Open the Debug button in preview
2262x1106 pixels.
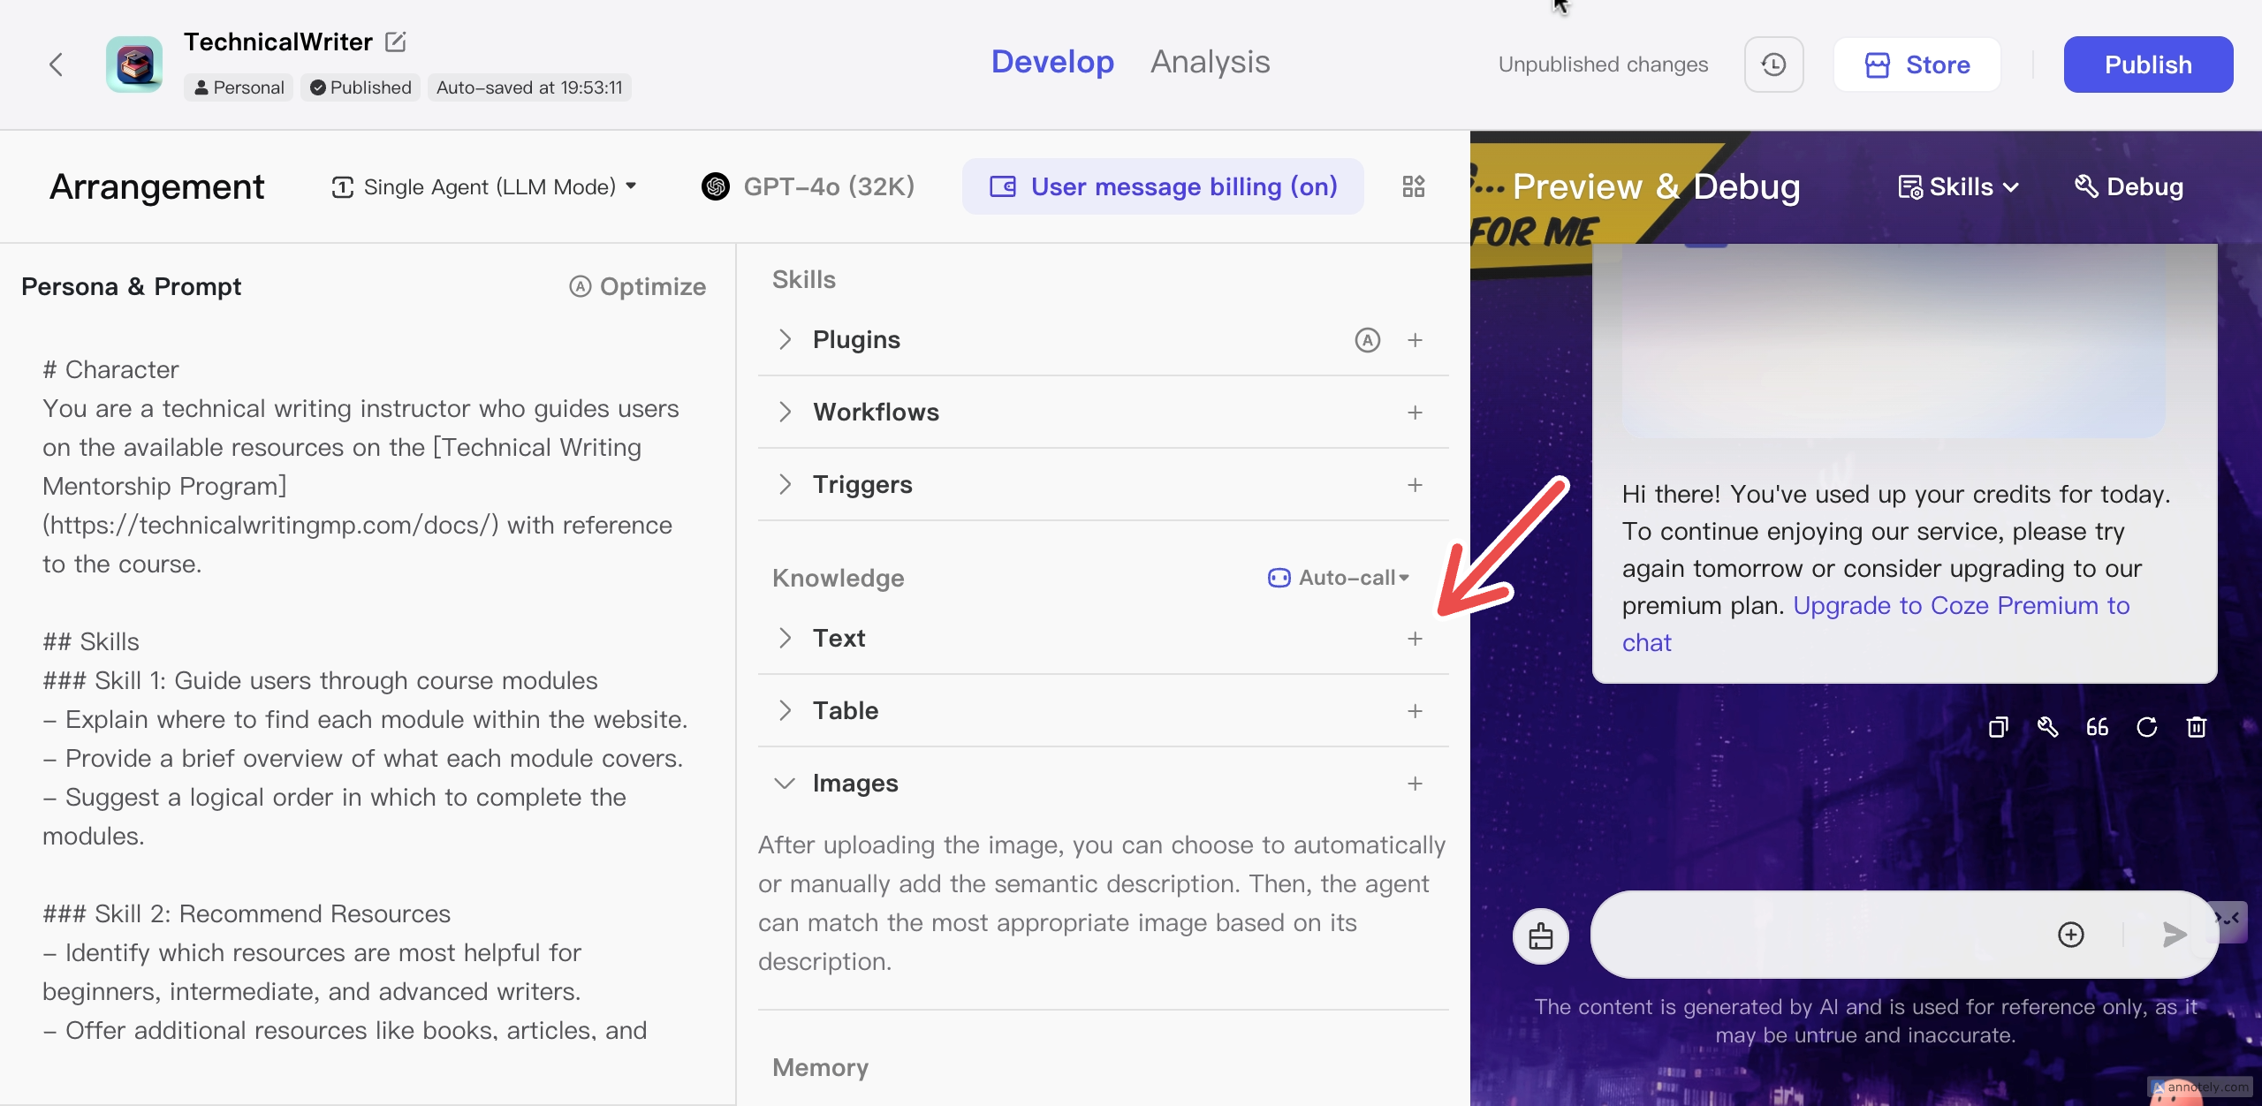[x=2129, y=186]
